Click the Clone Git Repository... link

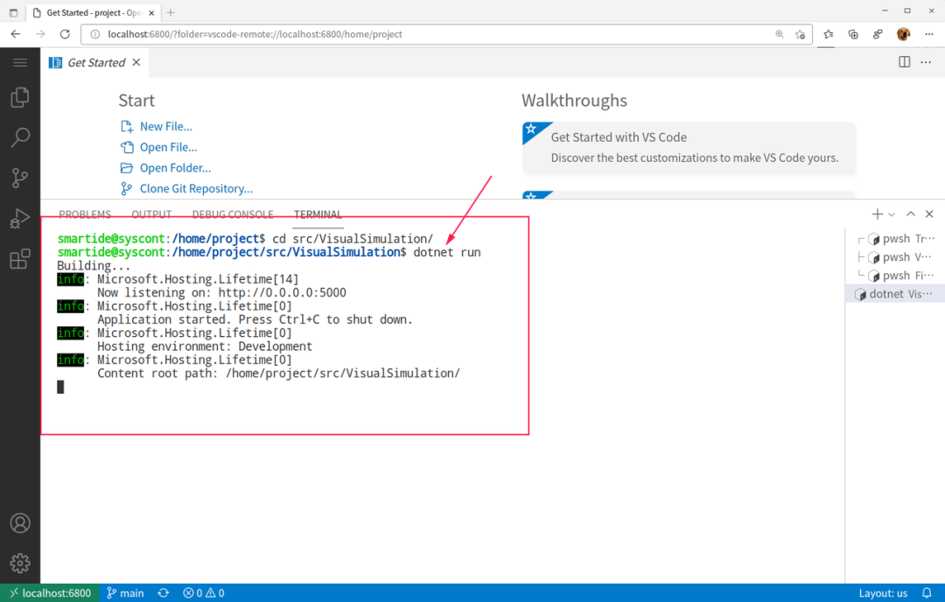point(196,189)
